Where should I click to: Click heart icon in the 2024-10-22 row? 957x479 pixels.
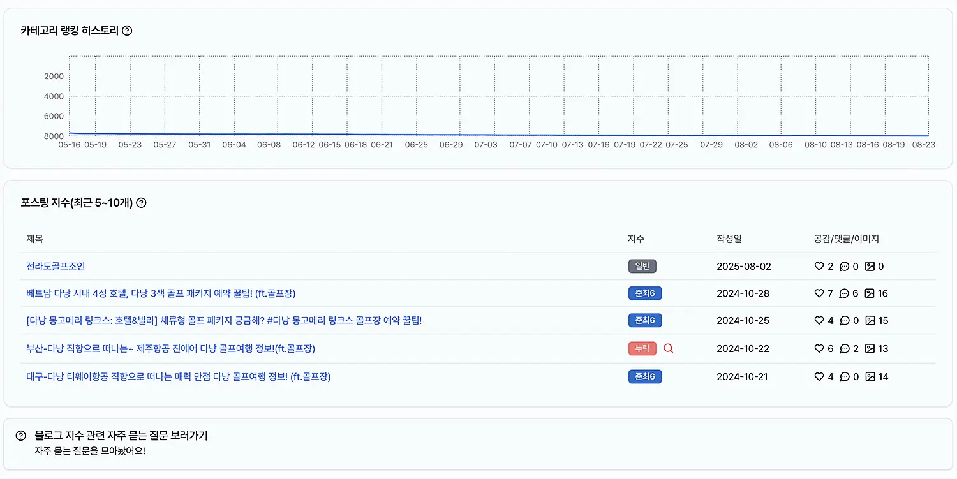pos(819,349)
